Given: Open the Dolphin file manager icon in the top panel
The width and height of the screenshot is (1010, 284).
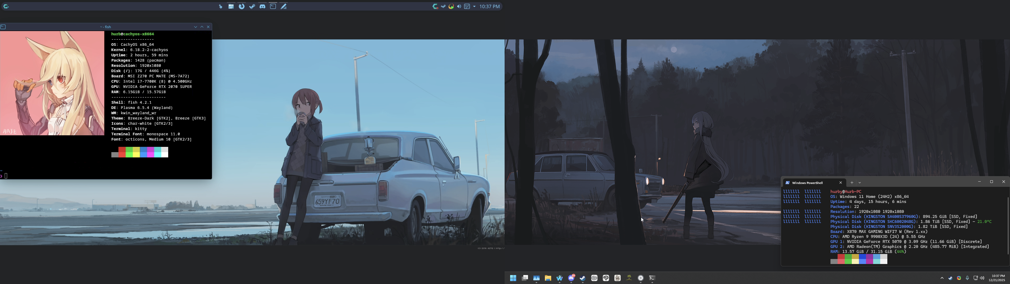Looking at the screenshot, I should point(231,6).
